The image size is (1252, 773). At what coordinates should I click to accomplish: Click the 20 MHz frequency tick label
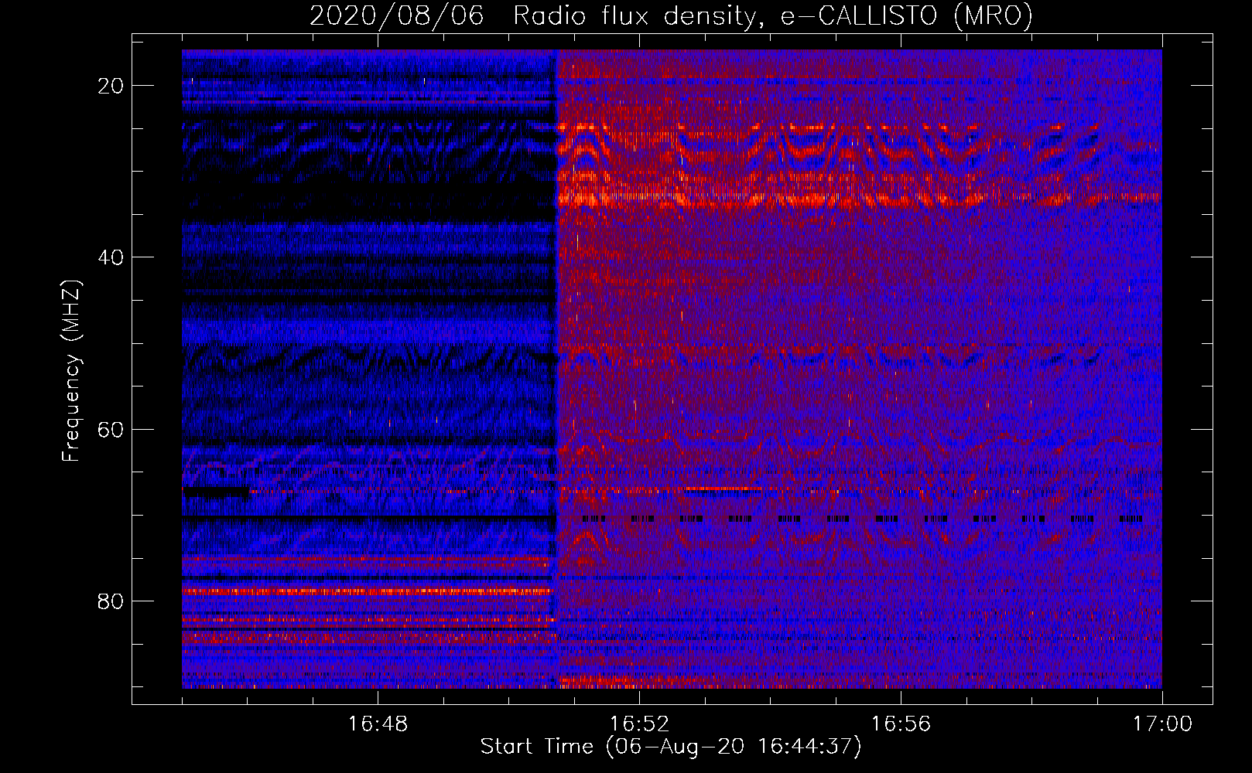pos(111,86)
